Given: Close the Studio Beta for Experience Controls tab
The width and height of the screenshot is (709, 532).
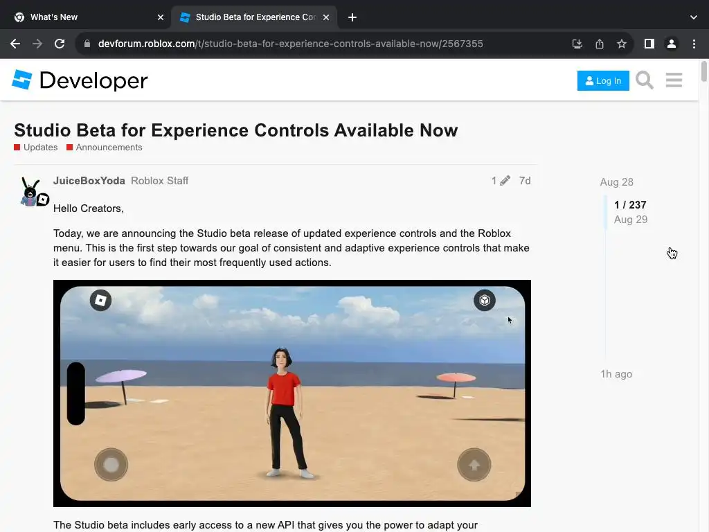Looking at the screenshot, I should pyautogui.click(x=326, y=17).
